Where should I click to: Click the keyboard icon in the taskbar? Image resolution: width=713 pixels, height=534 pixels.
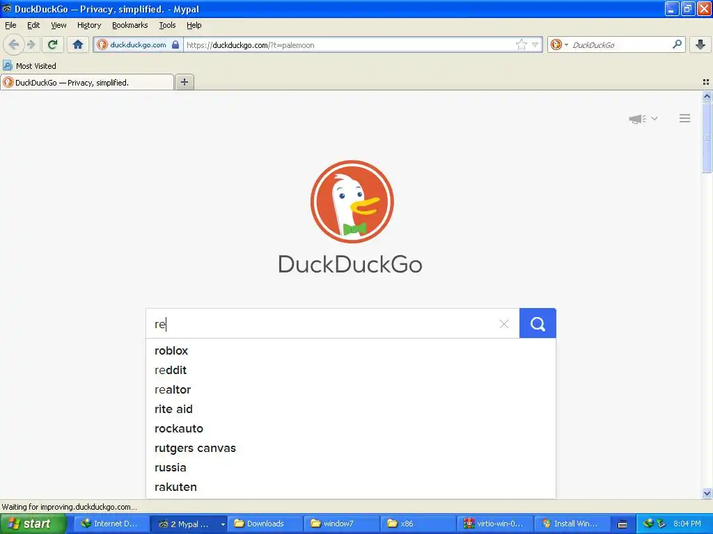coord(622,524)
